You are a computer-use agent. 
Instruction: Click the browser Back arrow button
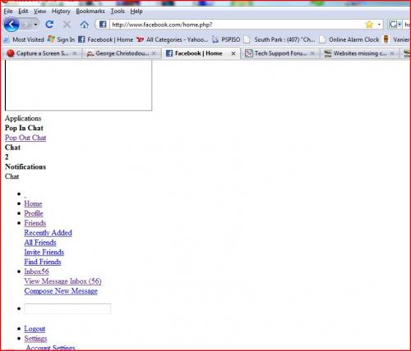[12, 25]
